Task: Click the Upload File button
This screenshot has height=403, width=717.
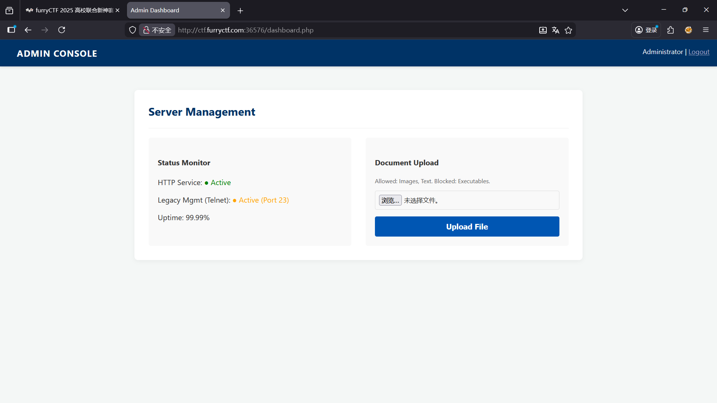Action: (x=467, y=227)
